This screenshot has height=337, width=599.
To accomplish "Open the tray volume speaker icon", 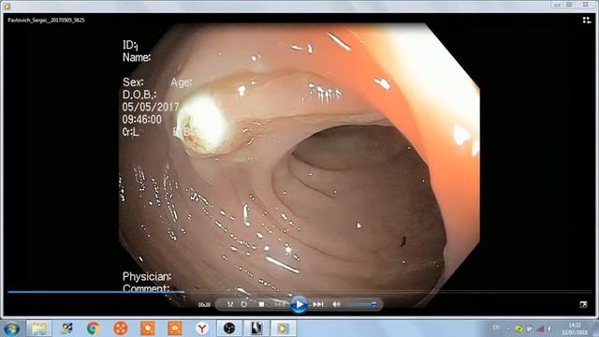I will (x=550, y=329).
